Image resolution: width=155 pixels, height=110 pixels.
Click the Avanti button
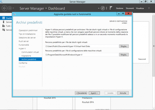tap(94, 93)
